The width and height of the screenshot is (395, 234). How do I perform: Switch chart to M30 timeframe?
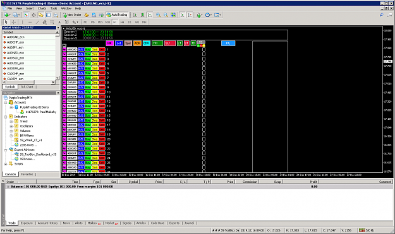pyautogui.click(x=107, y=22)
